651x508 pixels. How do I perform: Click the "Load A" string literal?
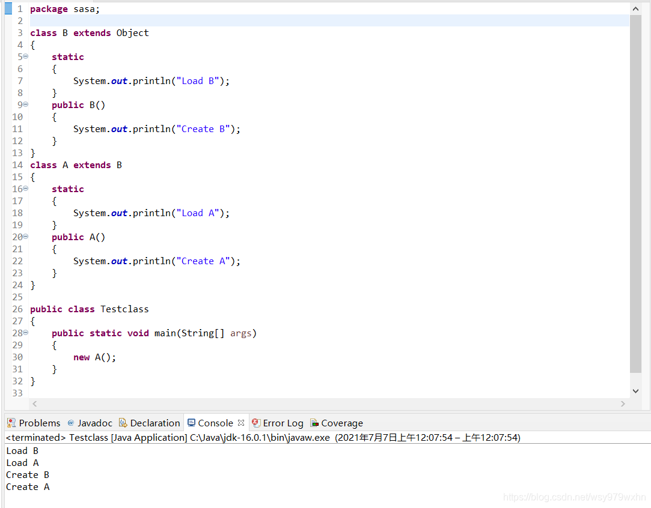pyautogui.click(x=197, y=213)
